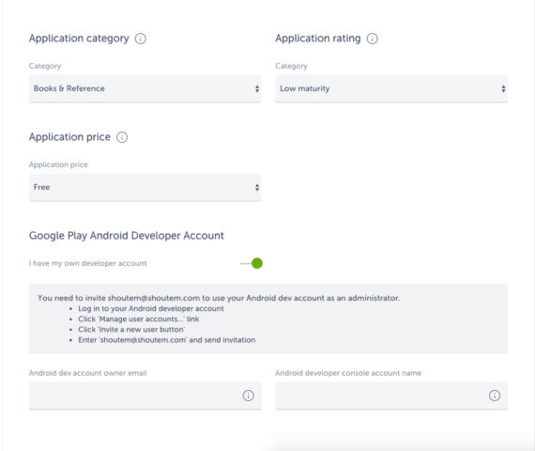Focus Android dev account owner email field
The image size is (535, 451).
click(x=145, y=396)
